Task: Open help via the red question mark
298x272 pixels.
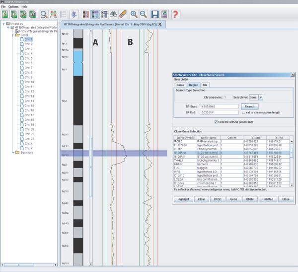Action: pos(175,14)
